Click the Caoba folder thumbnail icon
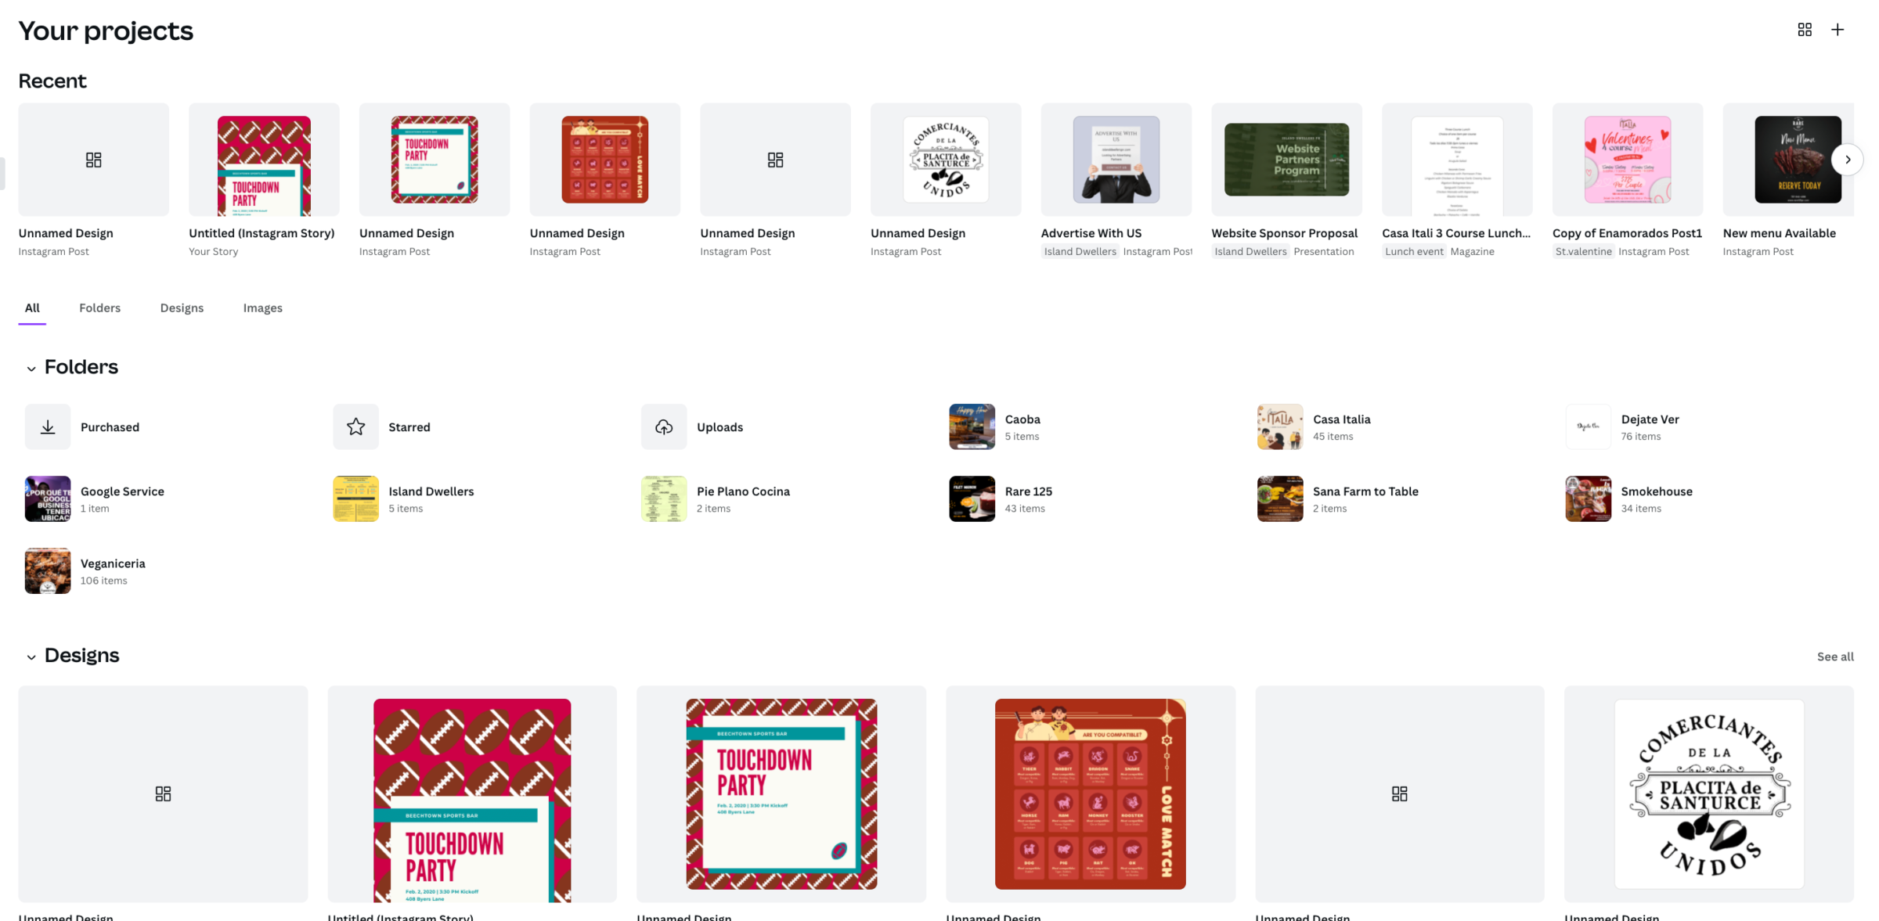 tap(972, 426)
